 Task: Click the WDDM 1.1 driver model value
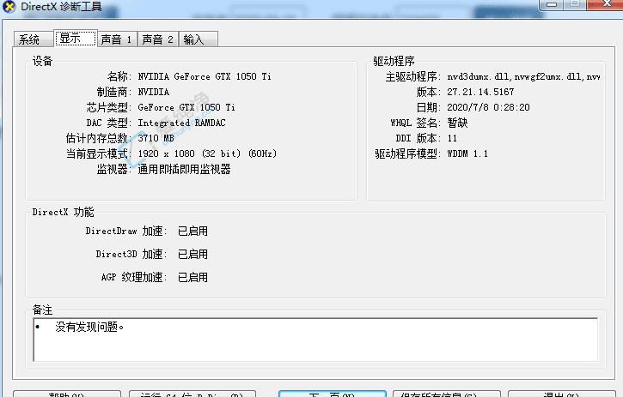tap(467, 153)
